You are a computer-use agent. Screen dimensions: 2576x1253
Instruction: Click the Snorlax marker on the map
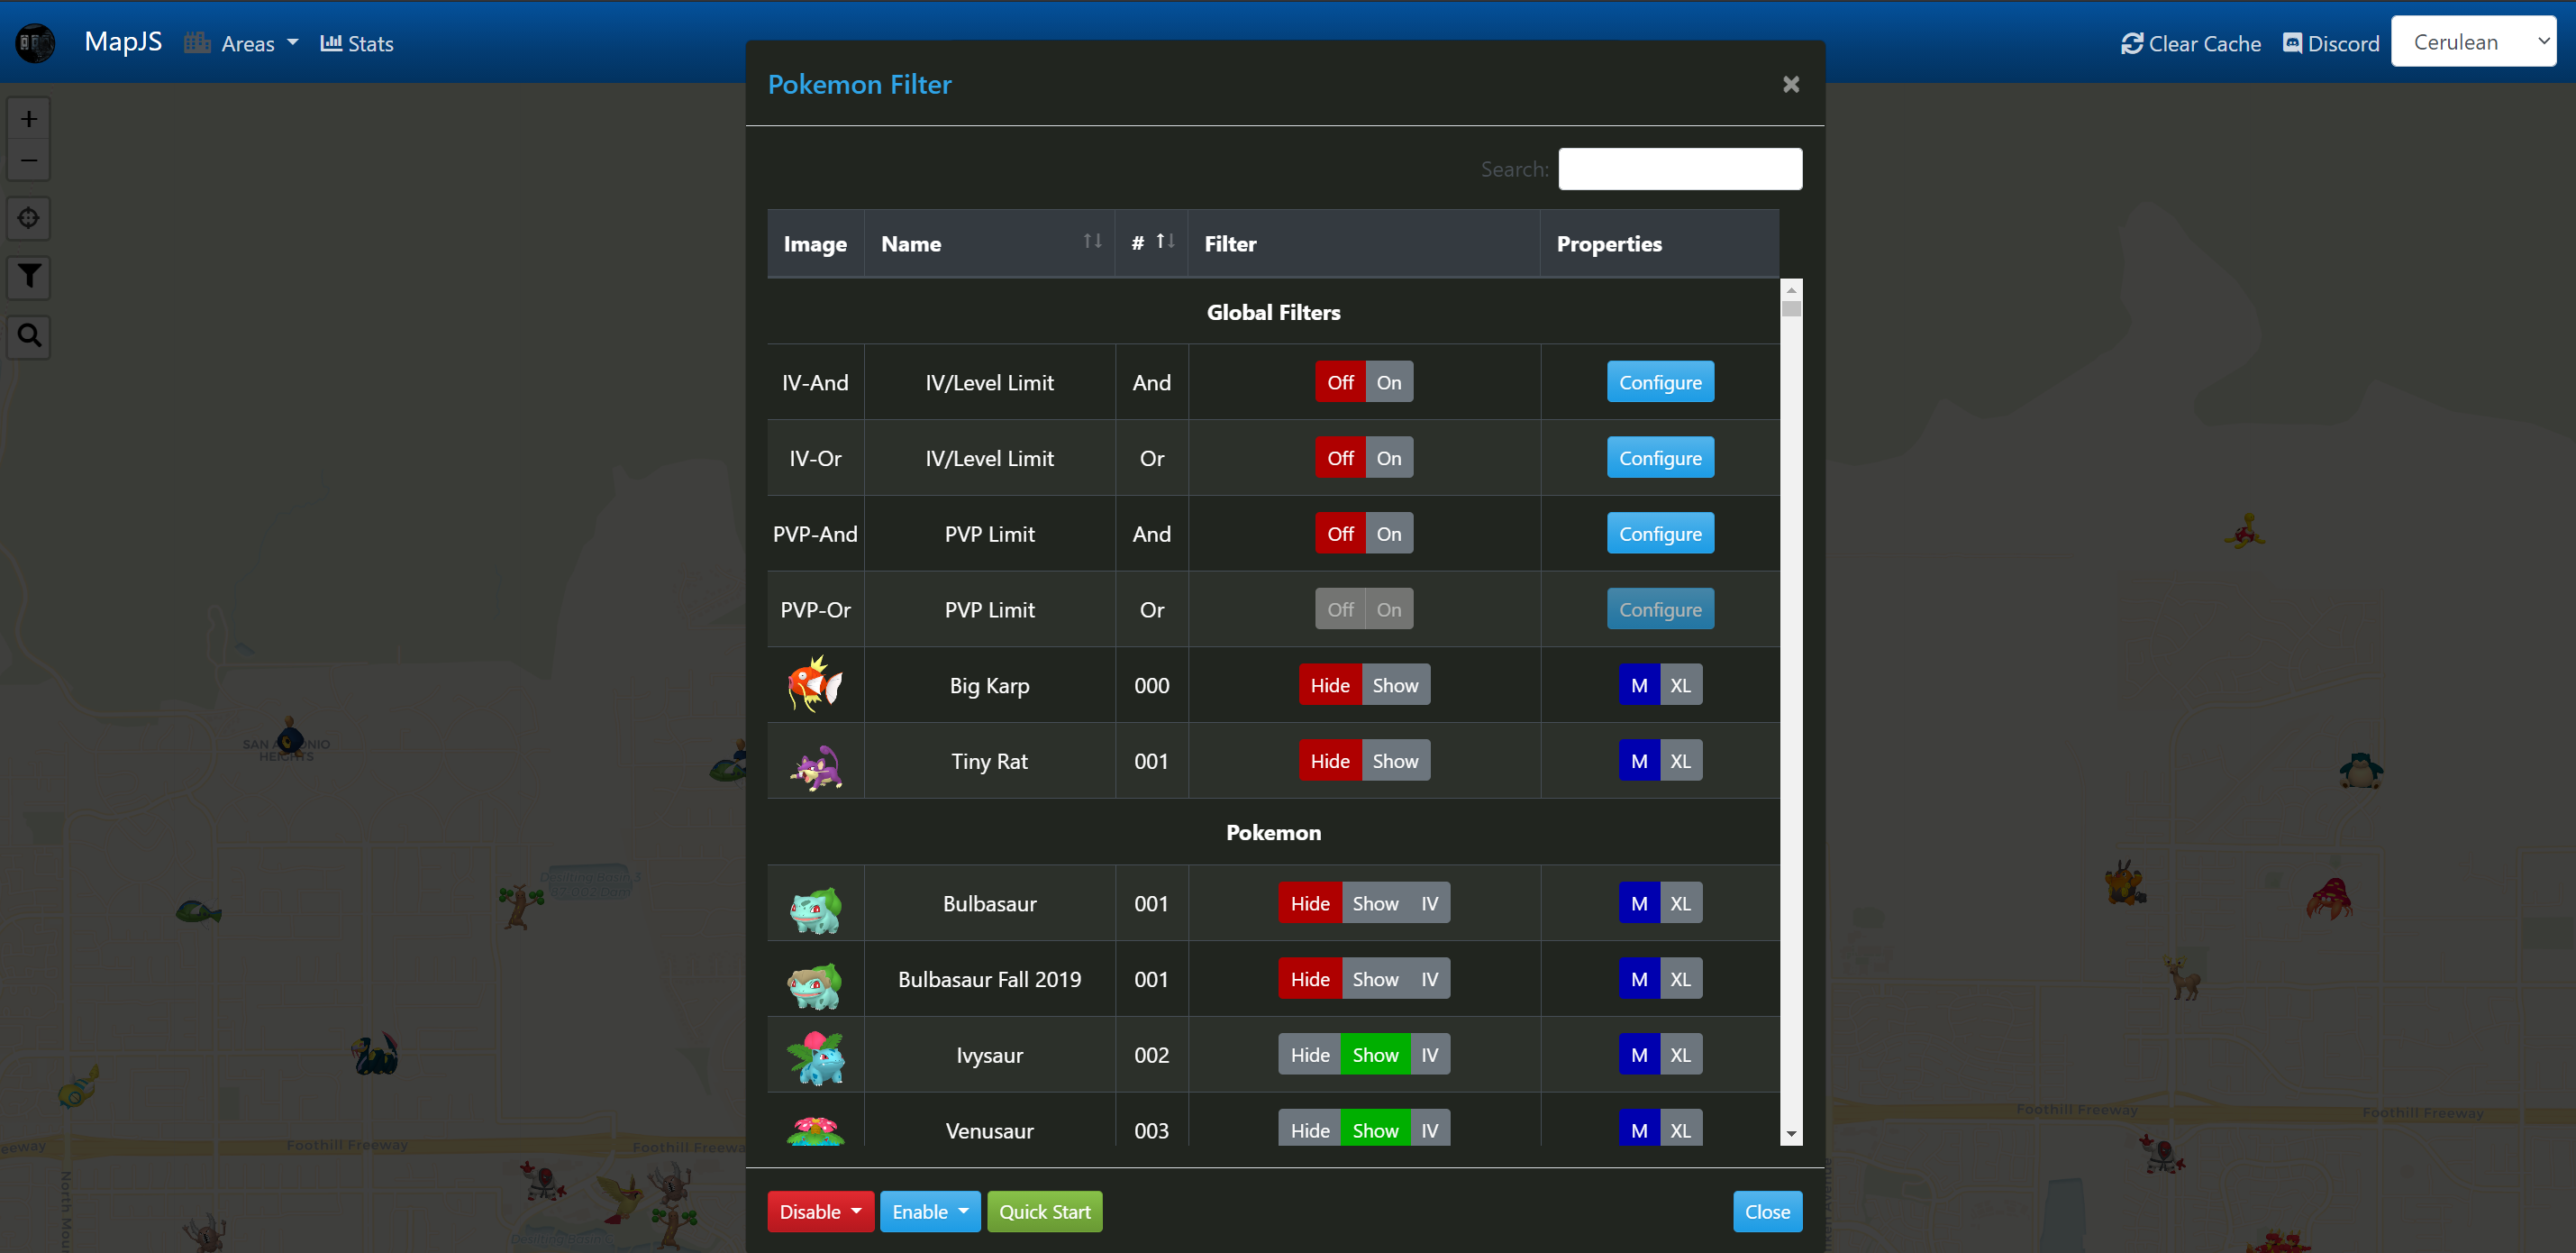coord(2360,771)
